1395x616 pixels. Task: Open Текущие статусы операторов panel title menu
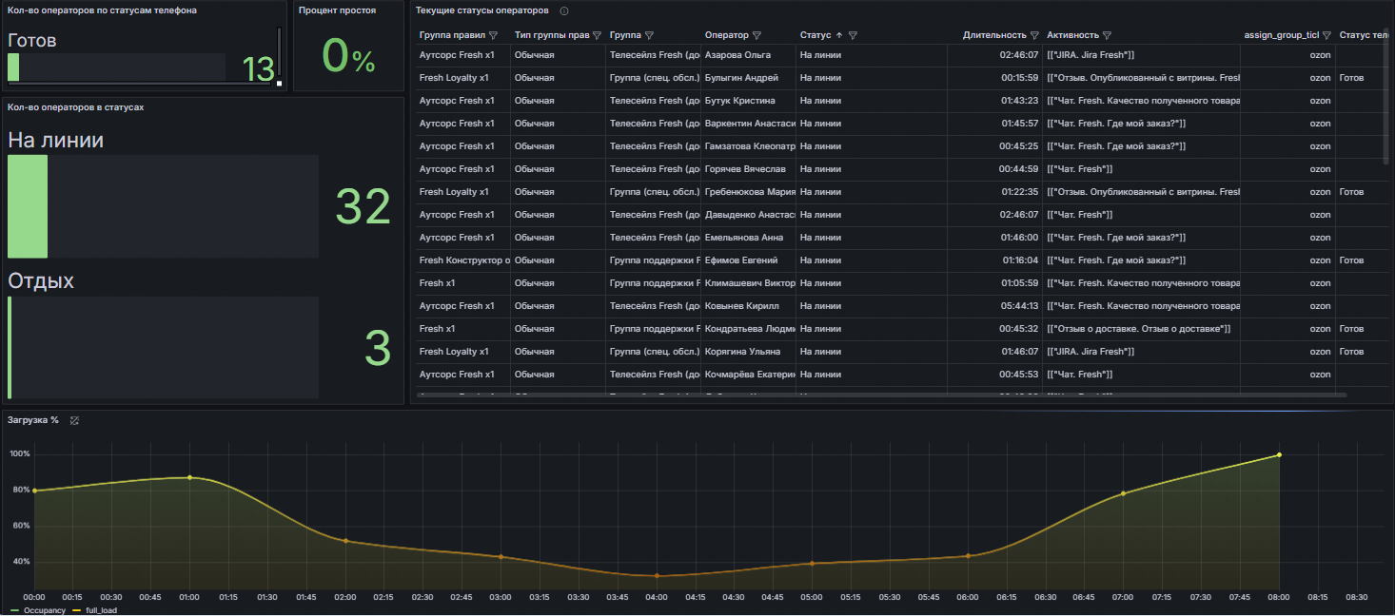click(x=482, y=10)
